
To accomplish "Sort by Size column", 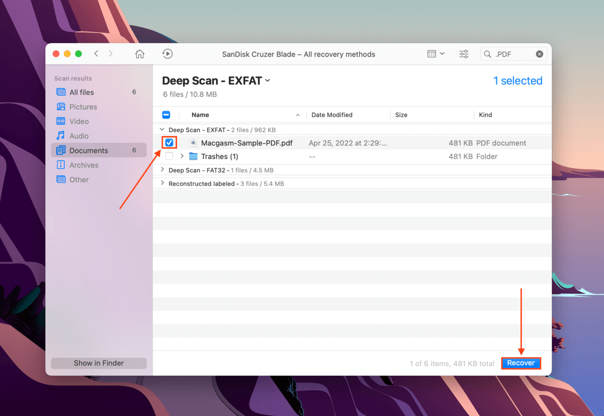I will tap(401, 115).
